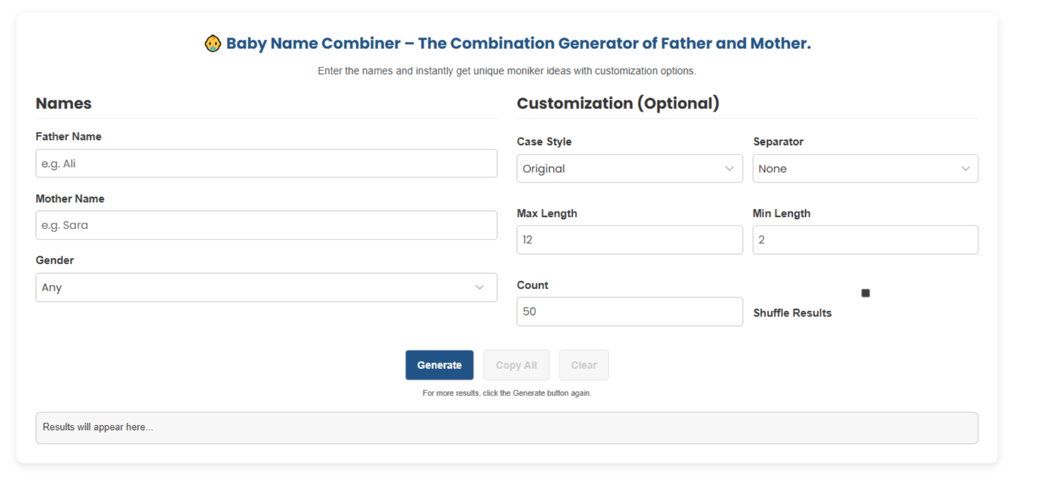Viewport: 1053px width, 498px height.
Task: Click the Gender dropdown chevron arrow
Action: point(480,287)
